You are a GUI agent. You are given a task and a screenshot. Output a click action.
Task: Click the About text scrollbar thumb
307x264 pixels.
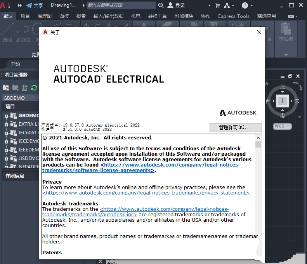point(258,144)
